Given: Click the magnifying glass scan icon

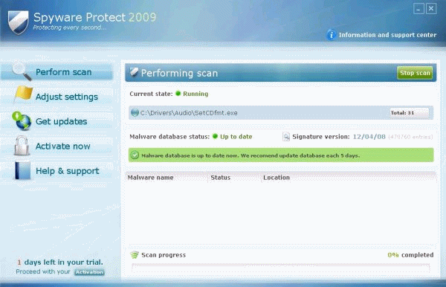Looking at the screenshot, I should pos(22,71).
